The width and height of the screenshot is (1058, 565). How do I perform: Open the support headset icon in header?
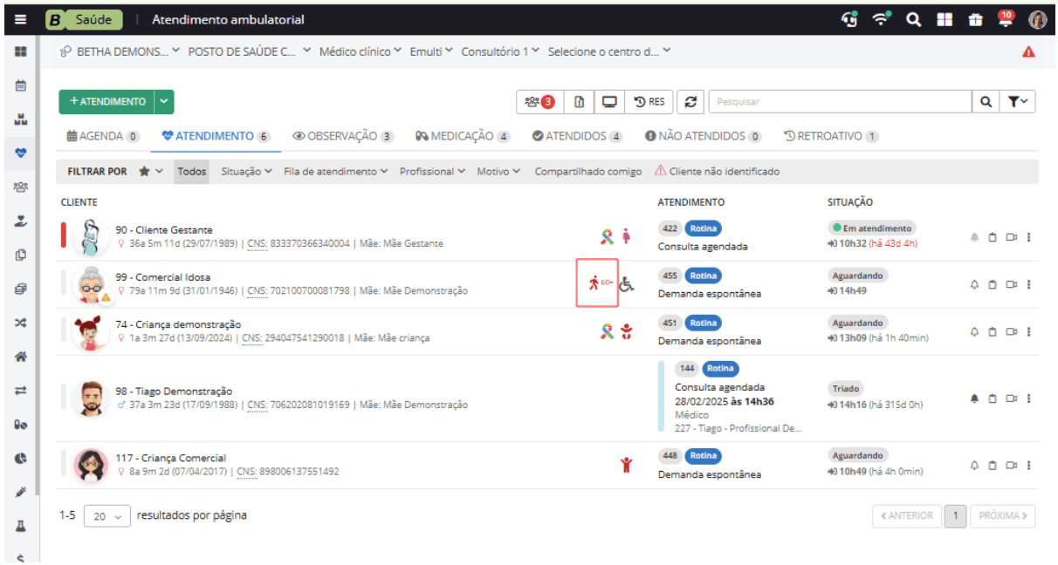point(849,19)
